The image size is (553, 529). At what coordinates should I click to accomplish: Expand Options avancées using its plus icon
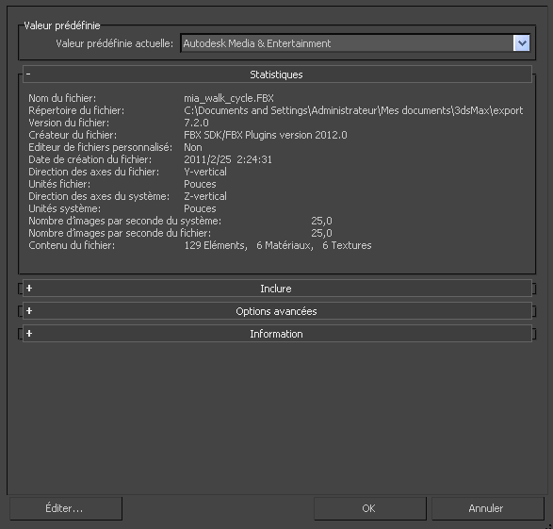coord(29,311)
